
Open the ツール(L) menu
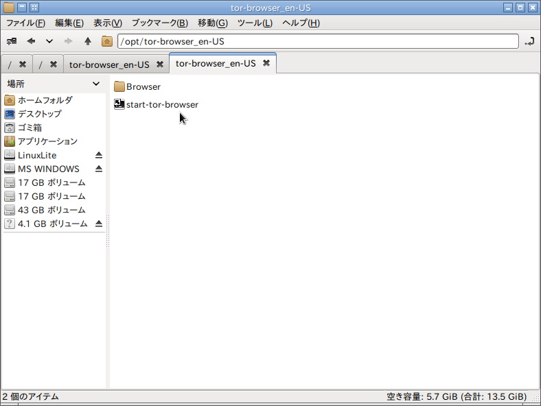(x=255, y=23)
